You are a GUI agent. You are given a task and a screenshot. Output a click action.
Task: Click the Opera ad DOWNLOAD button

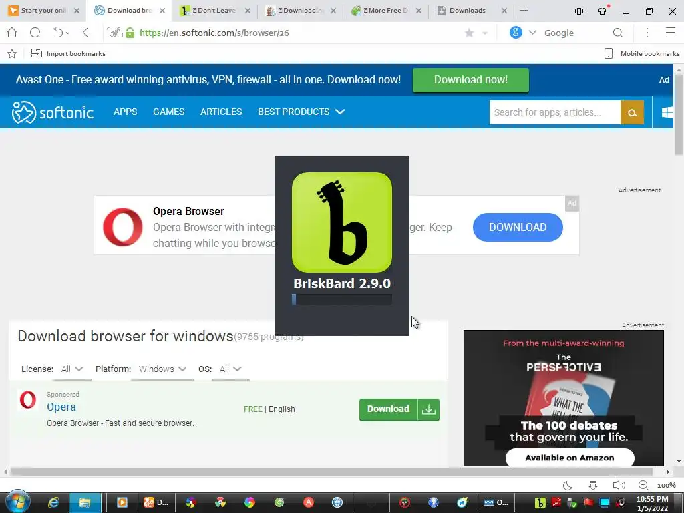tap(518, 227)
